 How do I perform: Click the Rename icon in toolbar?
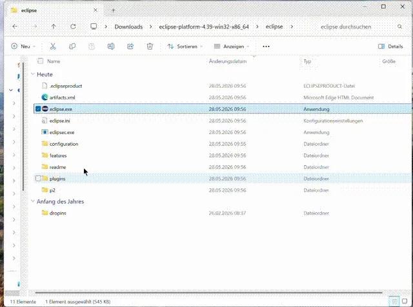click(x=111, y=46)
